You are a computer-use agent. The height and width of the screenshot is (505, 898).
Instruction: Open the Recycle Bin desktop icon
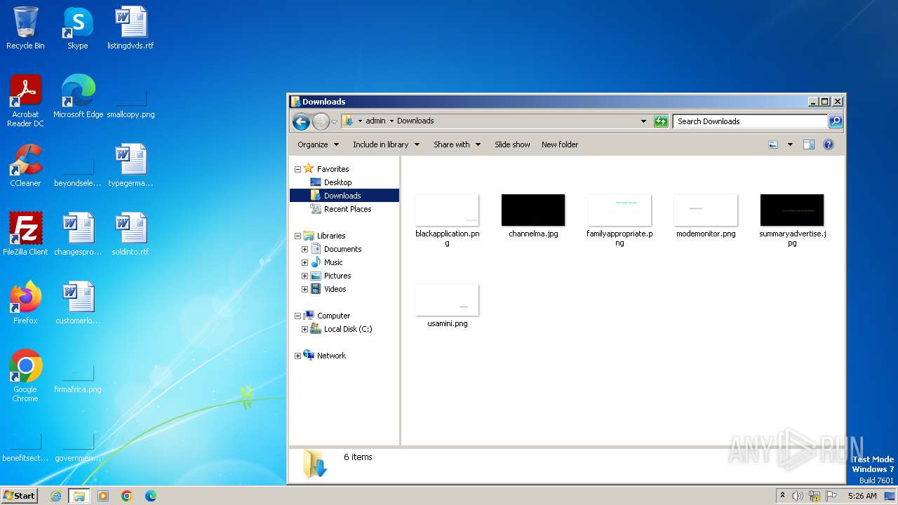pos(25,28)
